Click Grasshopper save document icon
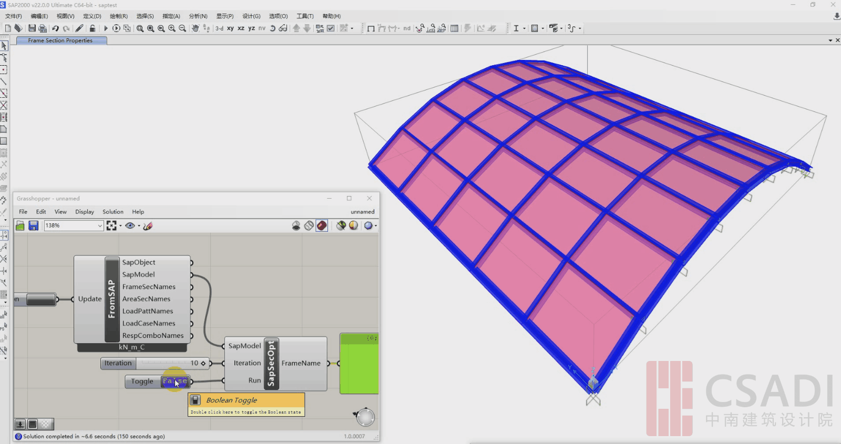841x444 pixels. [33, 225]
